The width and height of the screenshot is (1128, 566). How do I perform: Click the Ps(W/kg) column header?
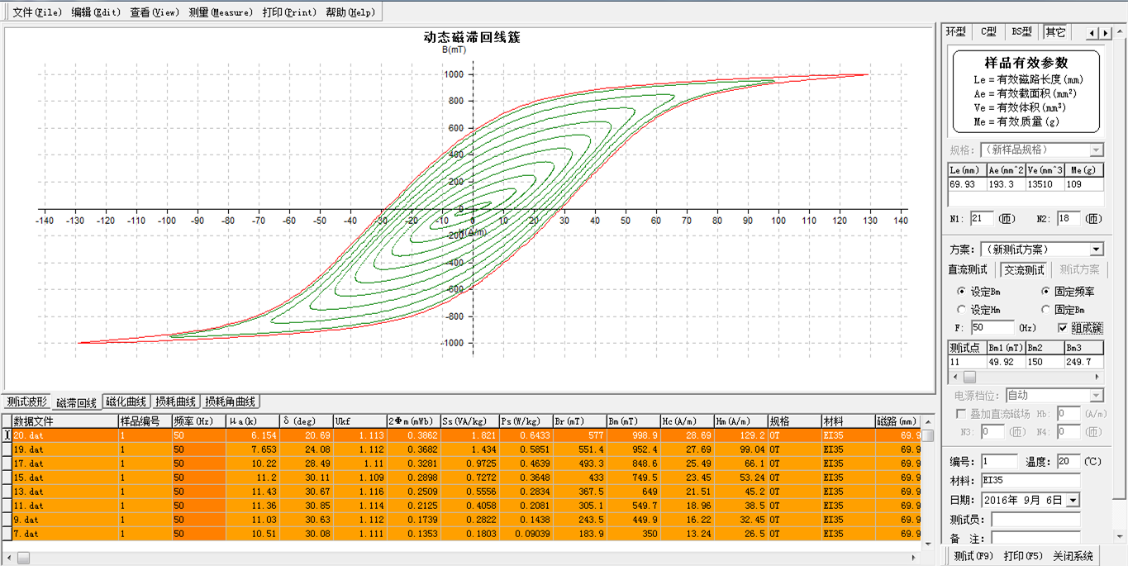[526, 421]
